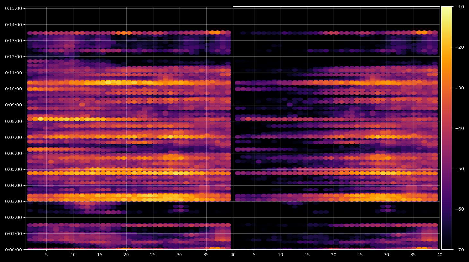
Task: Pick the 0:10:00 time label
Action: pyautogui.click(x=13, y=89)
